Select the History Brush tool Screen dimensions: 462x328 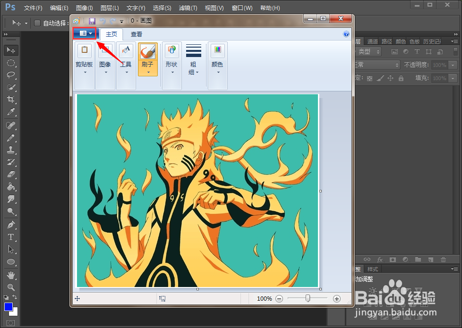click(x=11, y=162)
